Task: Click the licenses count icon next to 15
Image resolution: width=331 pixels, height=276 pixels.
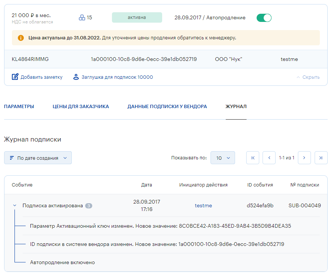Action: (82, 17)
